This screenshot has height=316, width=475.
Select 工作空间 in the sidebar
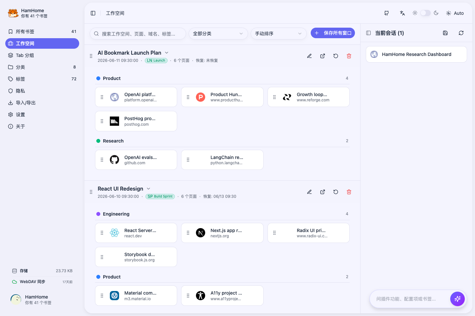click(x=42, y=43)
